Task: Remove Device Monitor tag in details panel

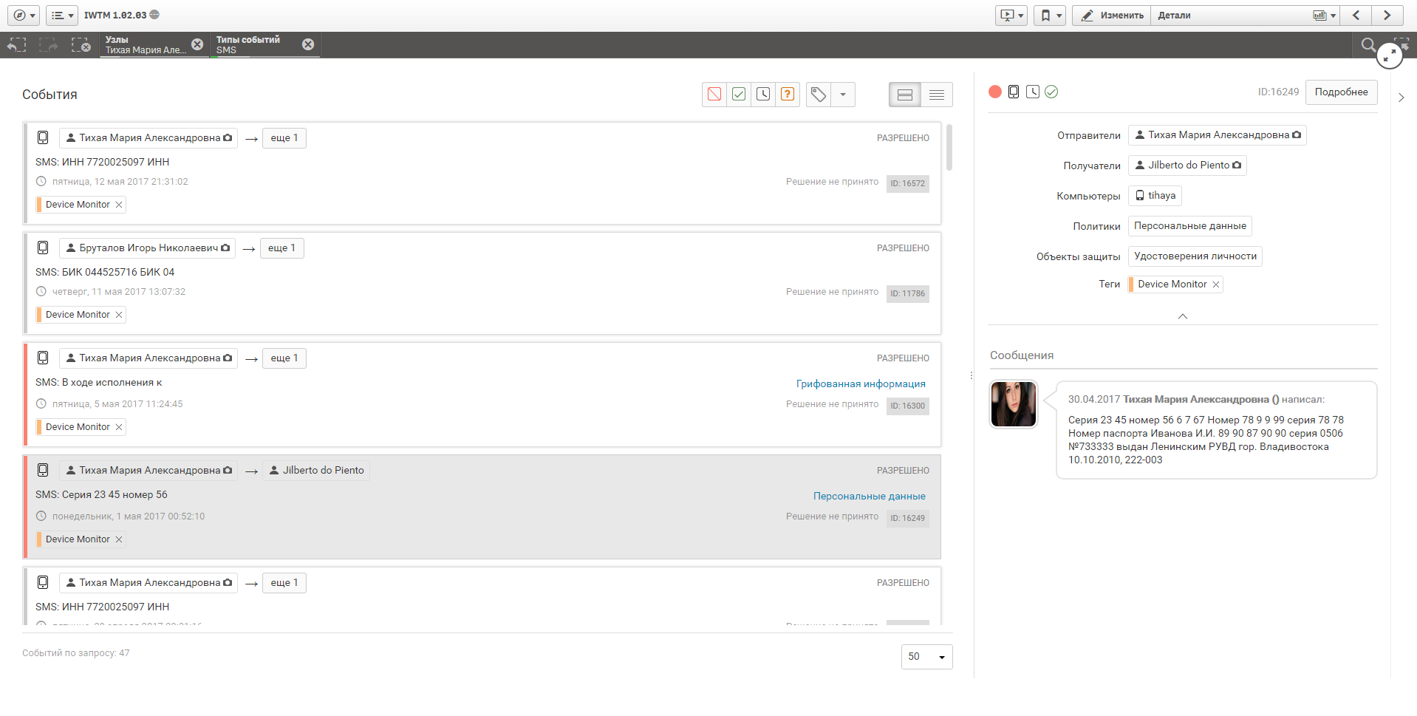Action: coord(1215,284)
